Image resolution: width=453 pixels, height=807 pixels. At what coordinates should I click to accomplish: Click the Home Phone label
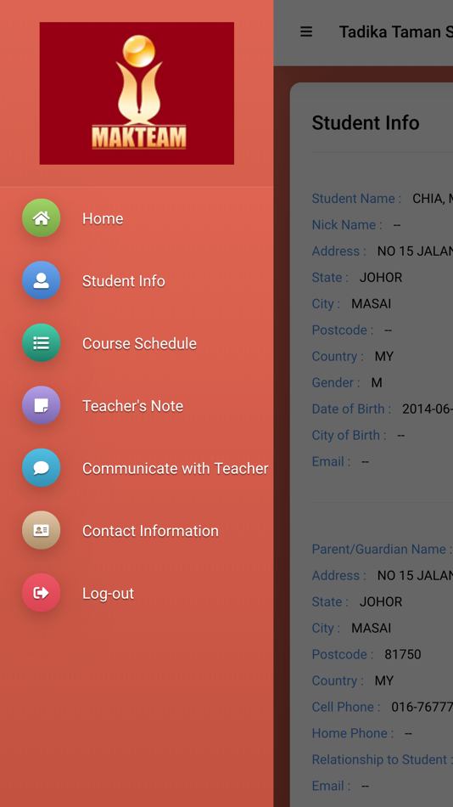(353, 732)
